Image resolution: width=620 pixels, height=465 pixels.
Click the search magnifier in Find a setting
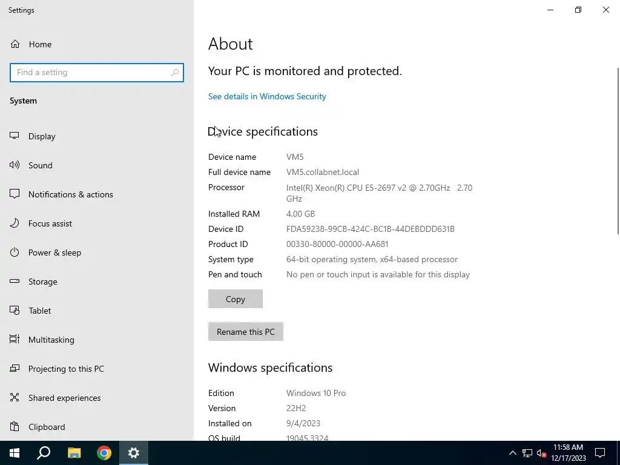pyautogui.click(x=175, y=73)
